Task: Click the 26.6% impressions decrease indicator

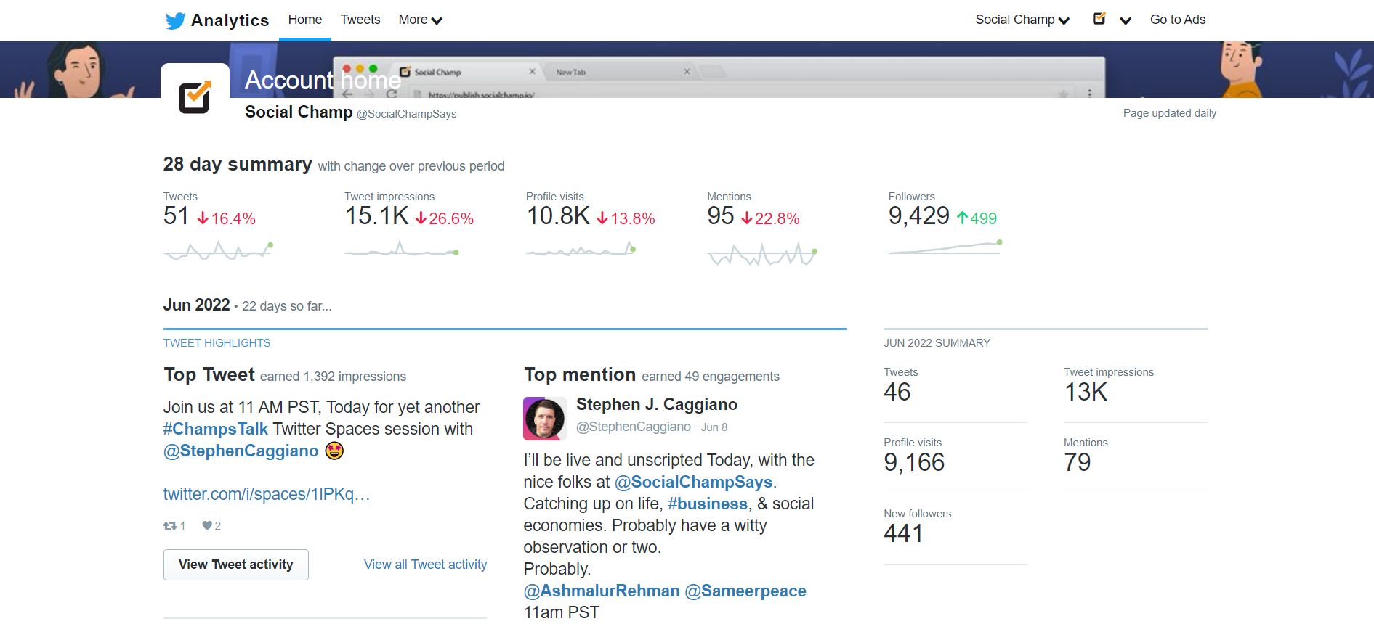Action: [444, 218]
